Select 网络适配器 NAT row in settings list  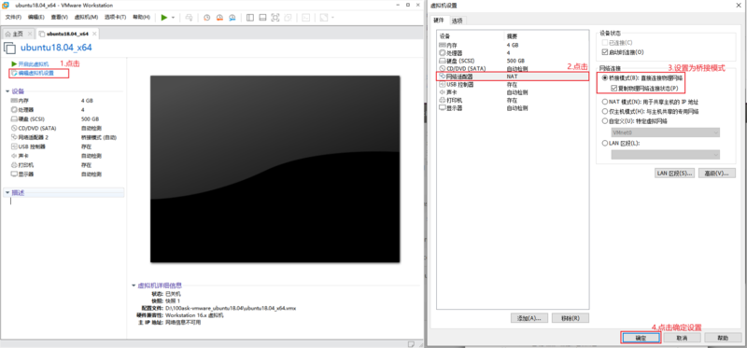coord(514,77)
